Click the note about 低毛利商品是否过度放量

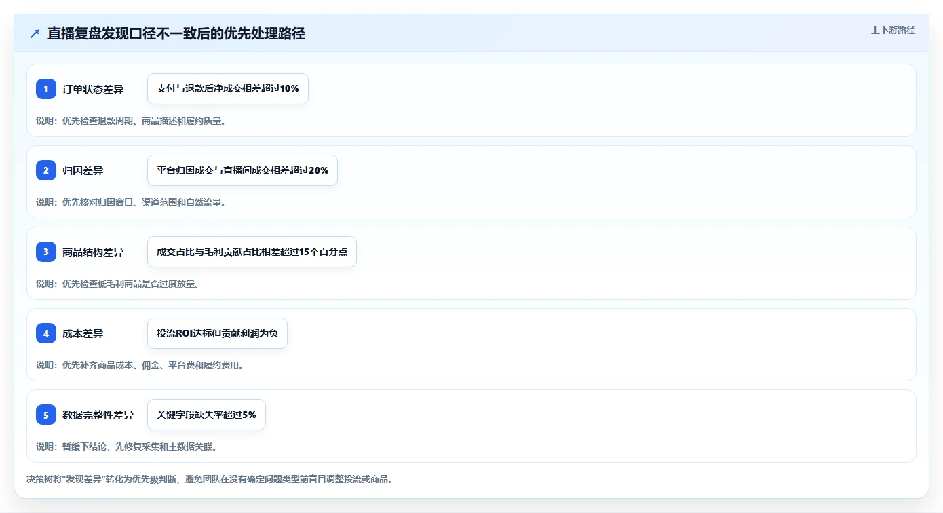[117, 284]
